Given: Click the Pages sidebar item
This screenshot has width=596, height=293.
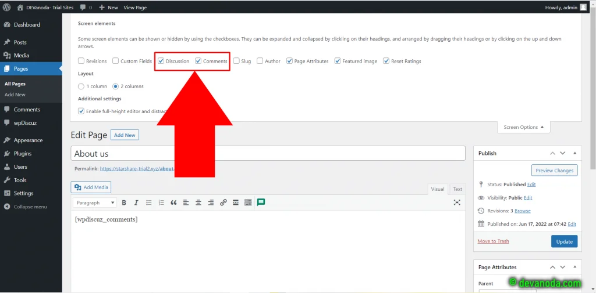Looking at the screenshot, I should tap(31, 68).
